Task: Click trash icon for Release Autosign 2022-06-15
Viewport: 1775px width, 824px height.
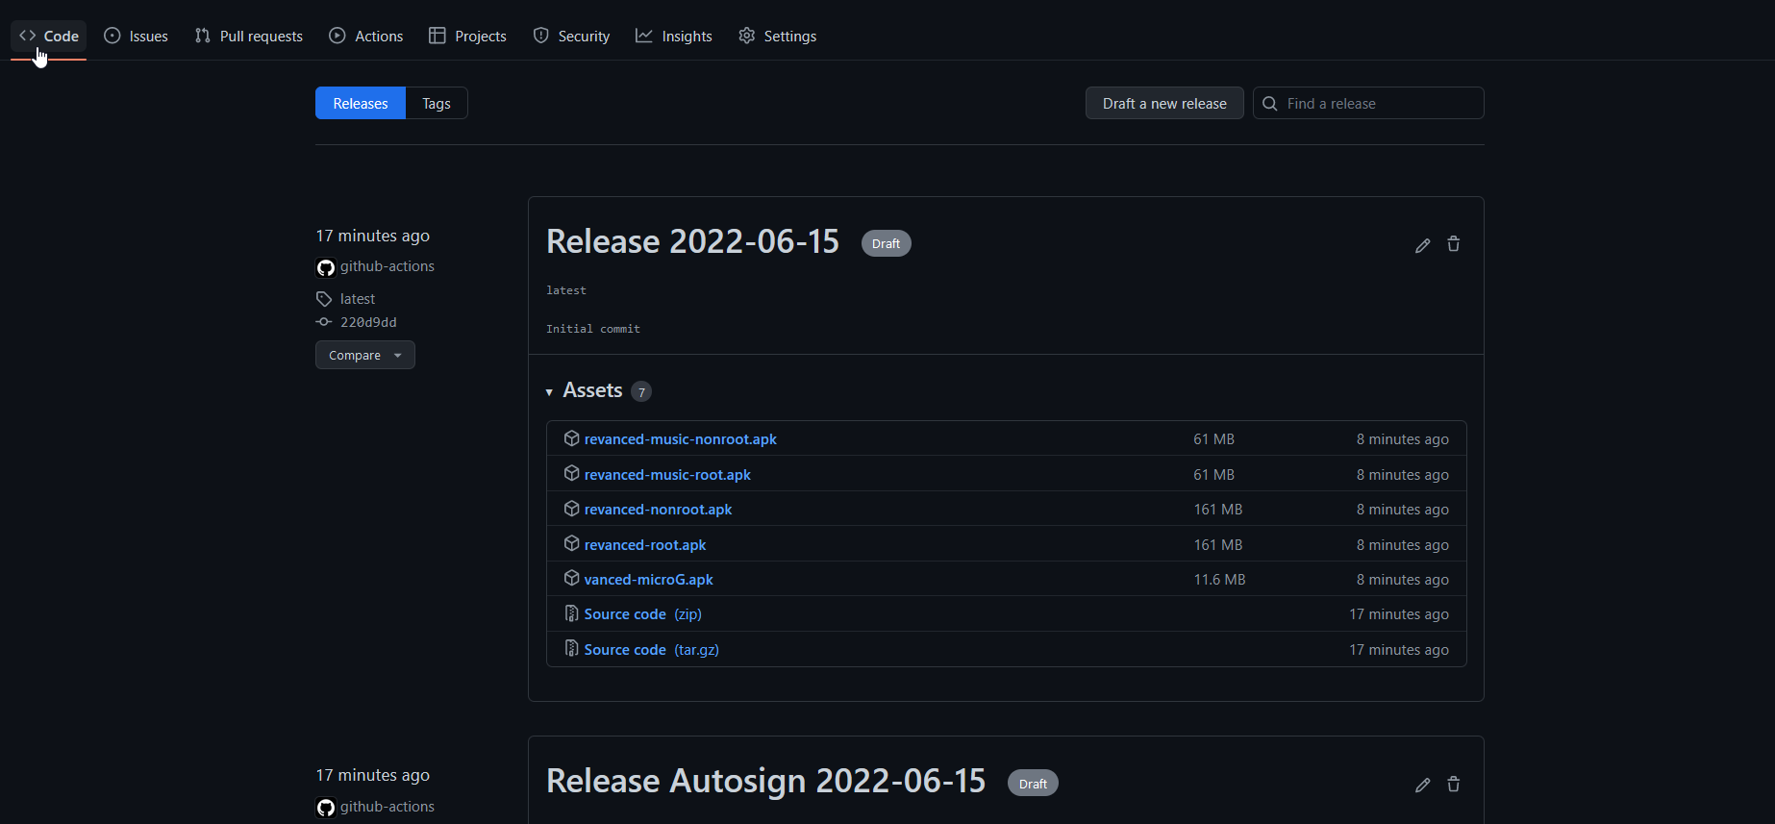Action: [x=1454, y=784]
